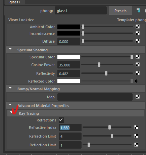This screenshot has height=155, width=146.
Task: Click the Reflectivity slider handle
Action: point(106,73)
